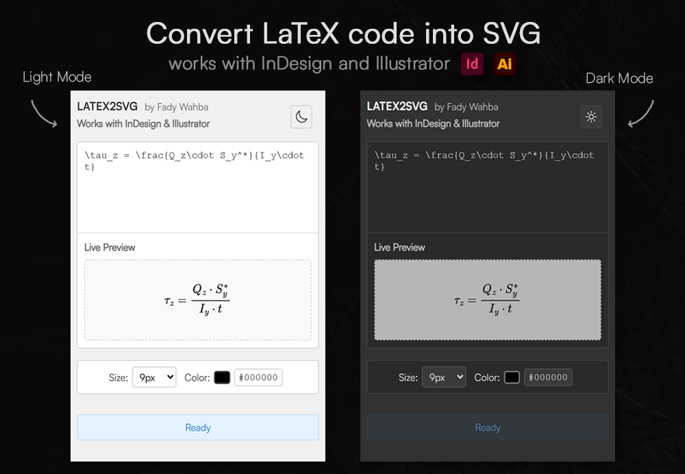Viewport: 685px width, 474px height.
Task: Click the LaTeX code textarea in light panel
Action: click(x=198, y=188)
